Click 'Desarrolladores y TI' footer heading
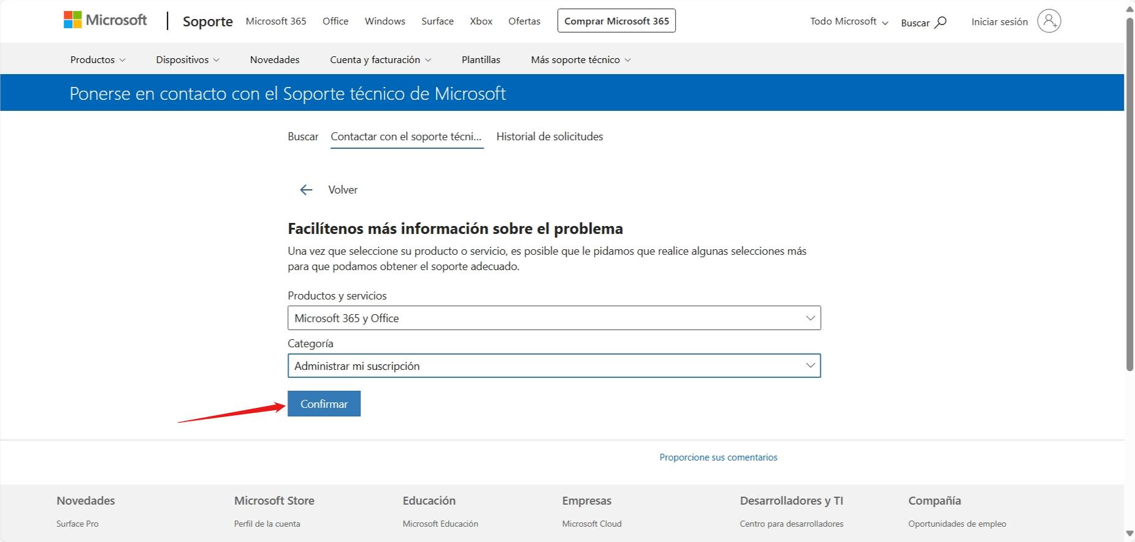 791,500
